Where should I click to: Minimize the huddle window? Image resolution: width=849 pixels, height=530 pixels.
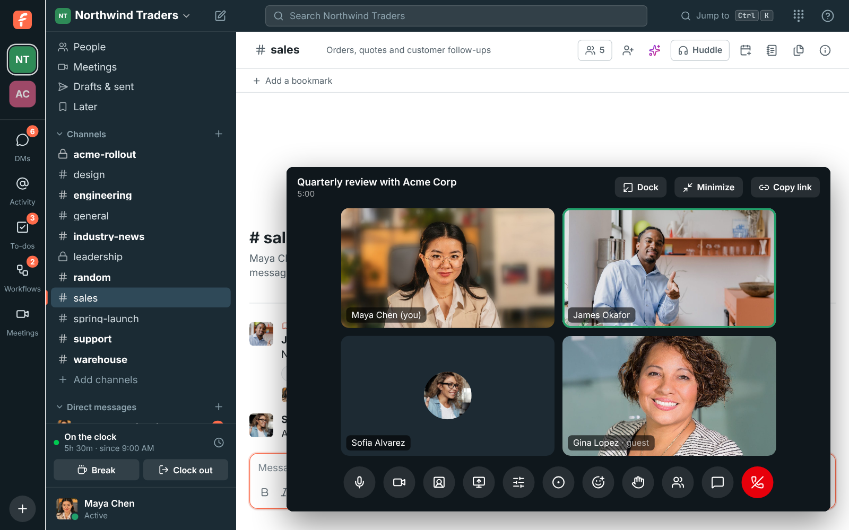coord(708,187)
